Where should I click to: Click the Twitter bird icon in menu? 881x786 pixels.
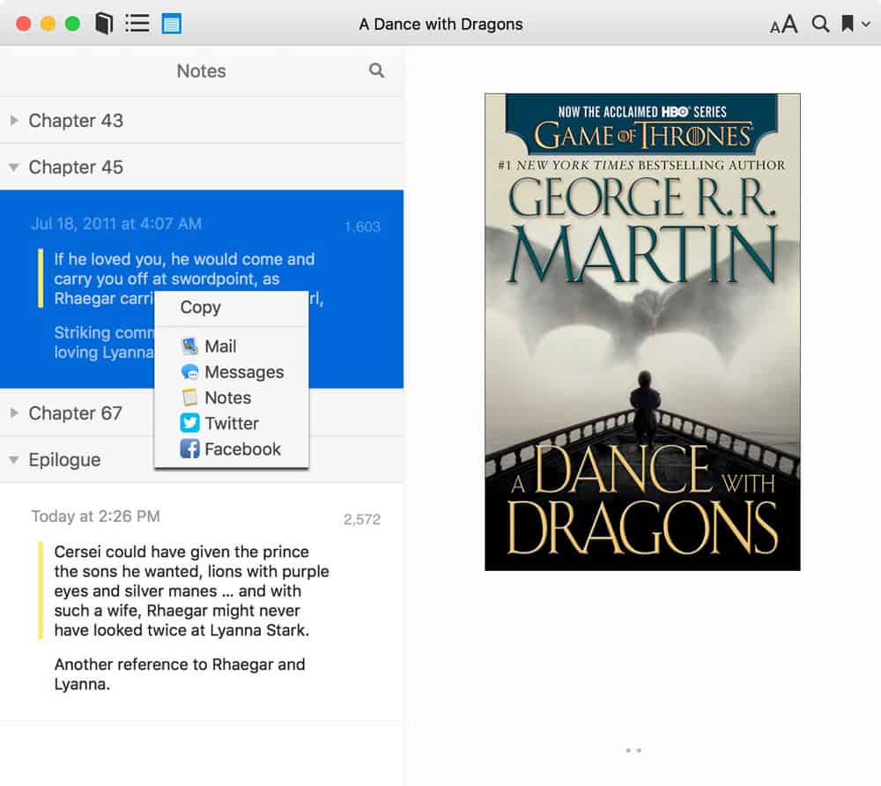tap(190, 423)
